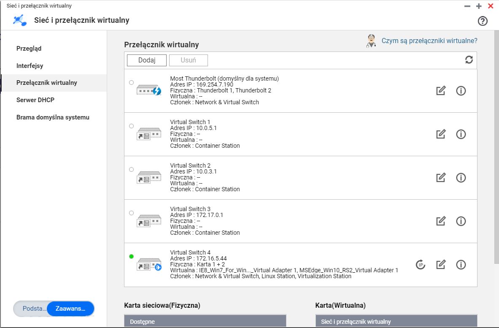Select Most Thunderbolt radio button
Image resolution: width=499 pixels, height=328 pixels.
pos(132,82)
